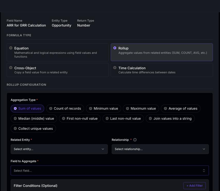The width and height of the screenshot is (220, 191).
Task: Select Count of records aggregation
Action: [65, 108]
